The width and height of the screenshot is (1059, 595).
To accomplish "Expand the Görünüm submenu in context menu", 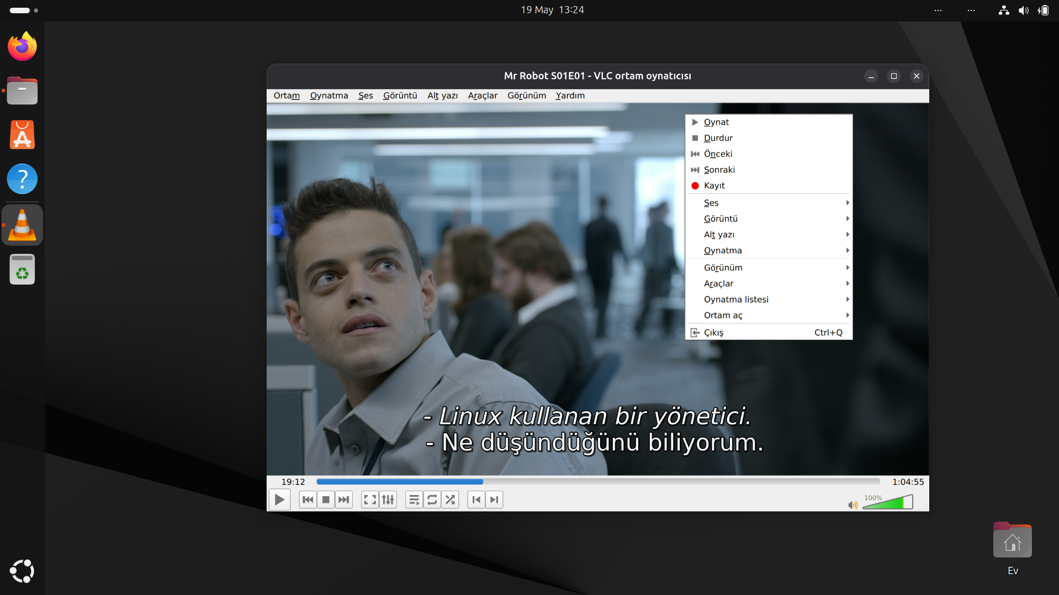I will pos(769,268).
